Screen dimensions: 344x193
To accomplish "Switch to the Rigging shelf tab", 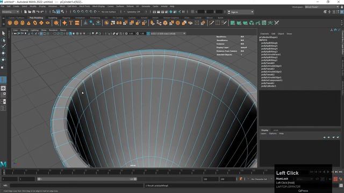I will [x=66, y=18].
